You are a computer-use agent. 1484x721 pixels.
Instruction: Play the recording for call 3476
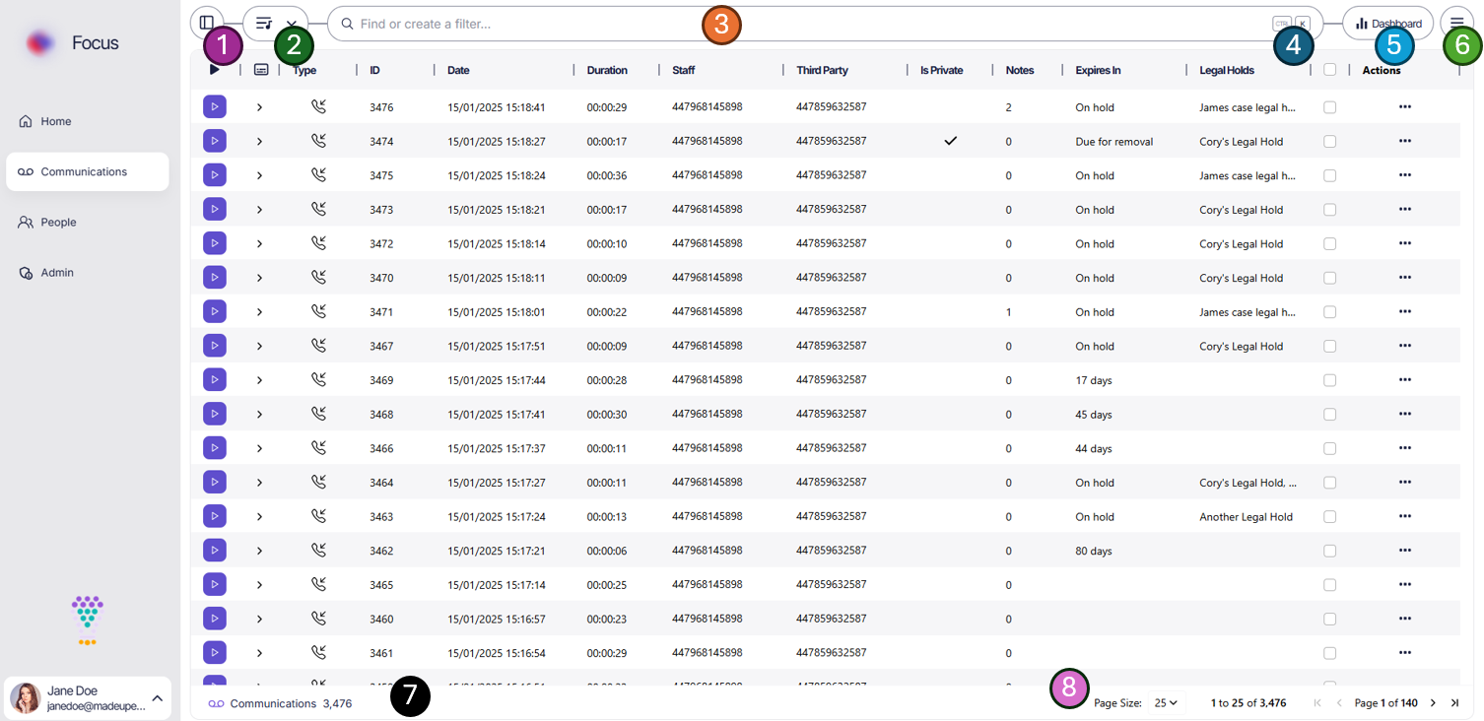tap(214, 106)
